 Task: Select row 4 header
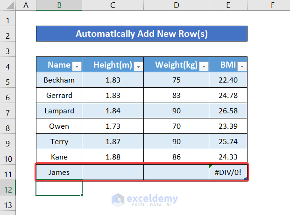coord(8,64)
